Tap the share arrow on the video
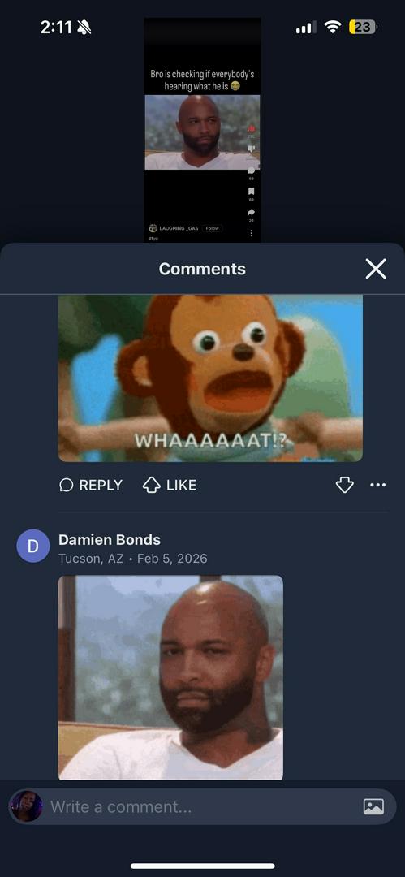Image resolution: width=405 pixels, height=877 pixels. coord(251,213)
